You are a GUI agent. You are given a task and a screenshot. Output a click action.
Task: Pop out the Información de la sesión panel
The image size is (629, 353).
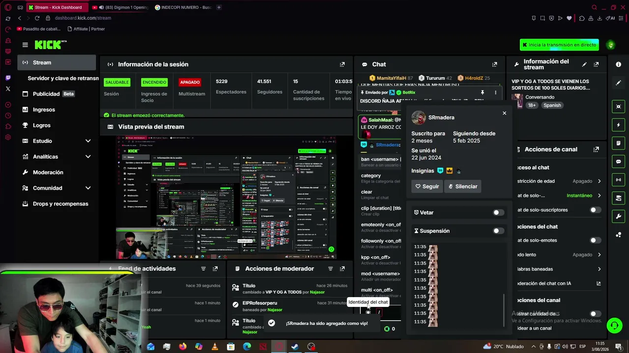[343, 64]
